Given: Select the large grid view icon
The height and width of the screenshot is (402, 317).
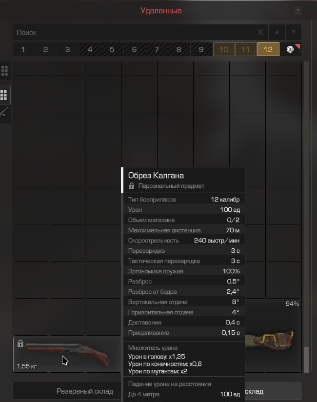Looking at the screenshot, I should tap(4, 95).
